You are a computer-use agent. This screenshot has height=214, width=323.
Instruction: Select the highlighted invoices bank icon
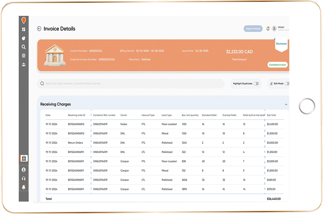(24, 158)
